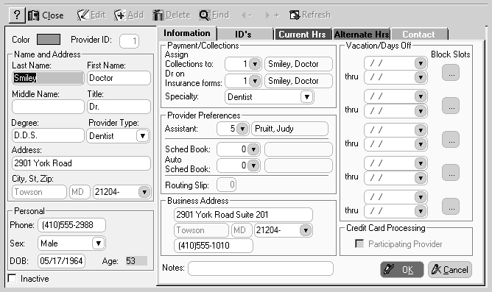Open last vacation thru date picker
Image resolution: width=492 pixels, height=292 pixels.
tap(421, 211)
